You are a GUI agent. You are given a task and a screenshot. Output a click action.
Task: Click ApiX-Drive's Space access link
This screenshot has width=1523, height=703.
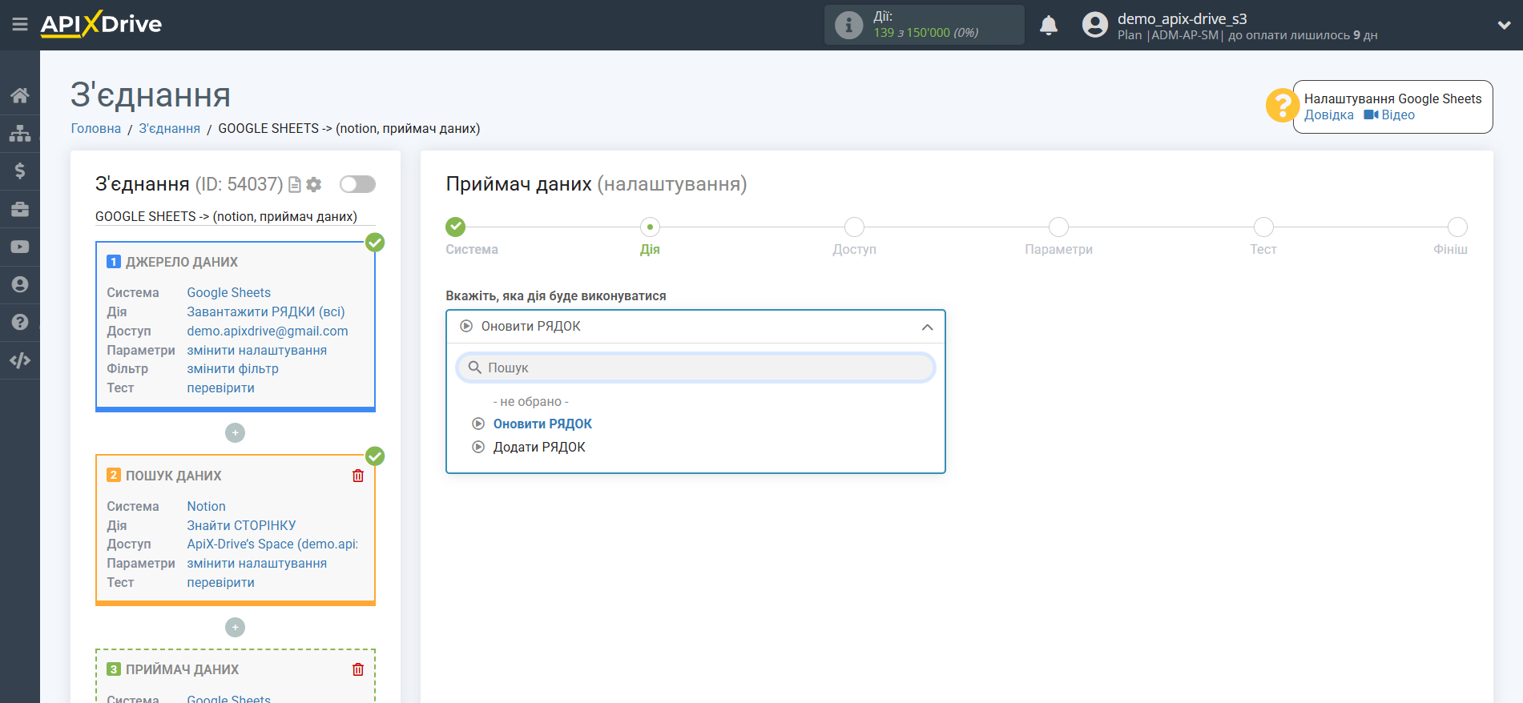click(x=272, y=544)
